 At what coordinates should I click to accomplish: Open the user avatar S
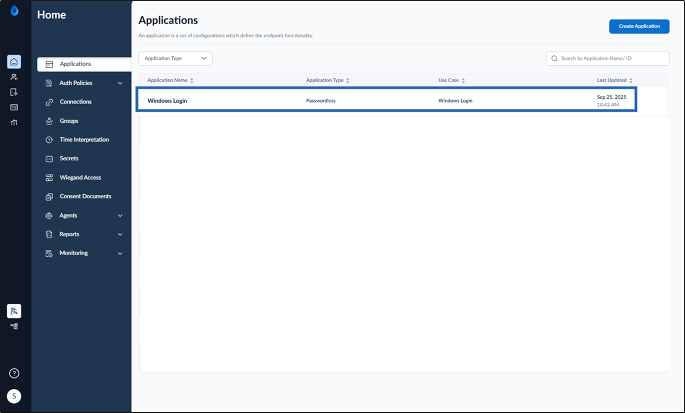point(14,396)
